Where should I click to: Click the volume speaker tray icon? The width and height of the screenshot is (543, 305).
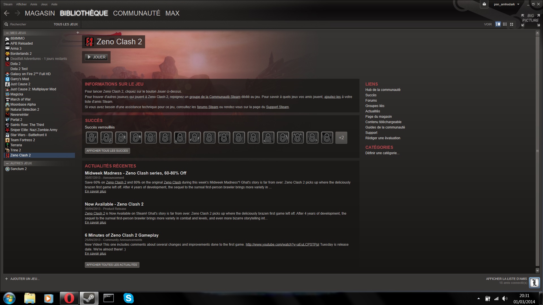(x=505, y=299)
